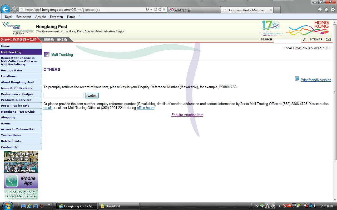Open Request for Change in Mail Collection Office
This screenshot has height=210, width=337.
pos(21,61)
